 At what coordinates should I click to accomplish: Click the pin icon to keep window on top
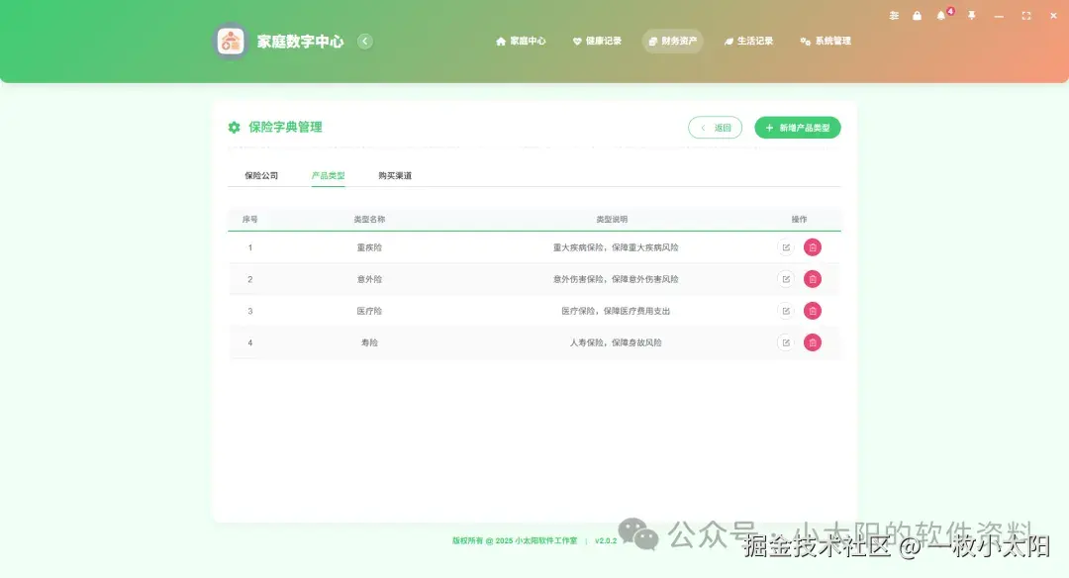(968, 16)
